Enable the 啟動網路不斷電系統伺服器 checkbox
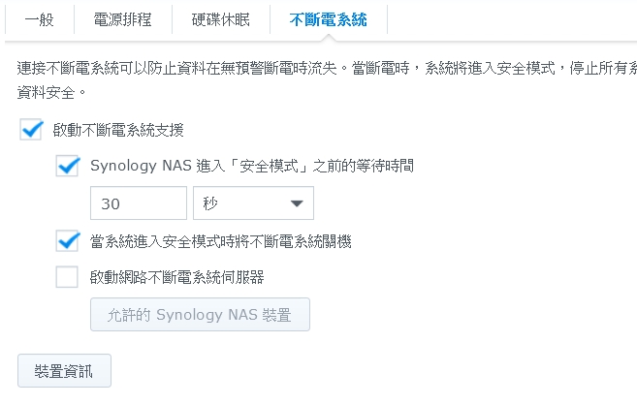Viewport: 637px width, 405px height. tap(68, 277)
